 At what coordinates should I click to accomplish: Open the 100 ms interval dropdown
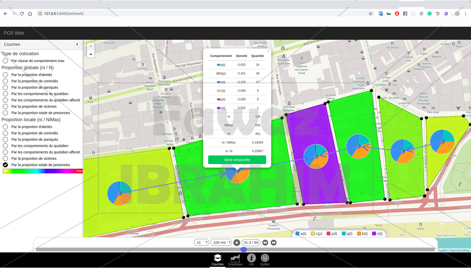221,243
